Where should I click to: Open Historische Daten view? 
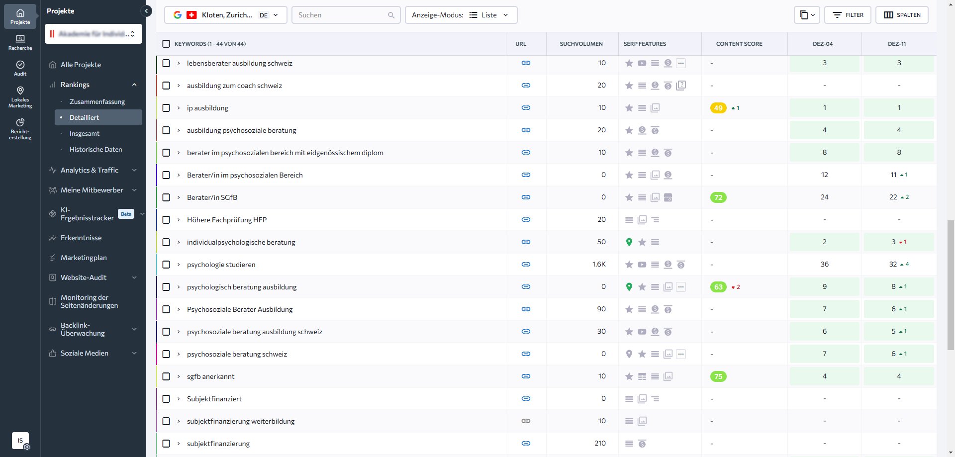point(95,149)
